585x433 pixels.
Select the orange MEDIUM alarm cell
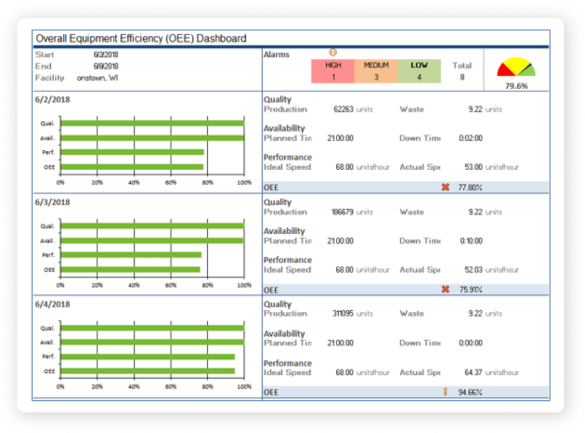[x=376, y=71]
